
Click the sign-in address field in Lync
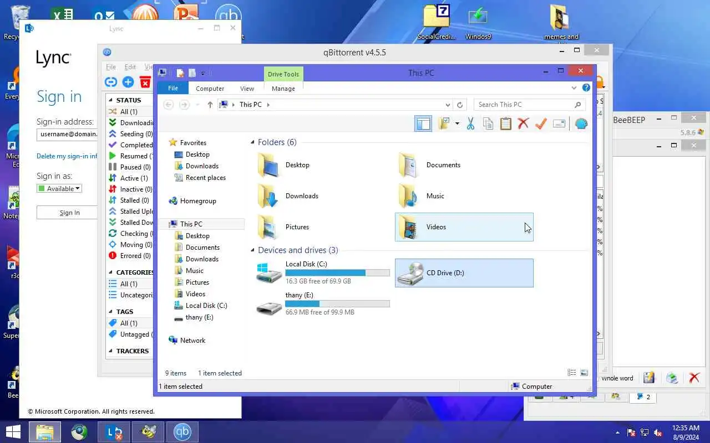[68, 134]
